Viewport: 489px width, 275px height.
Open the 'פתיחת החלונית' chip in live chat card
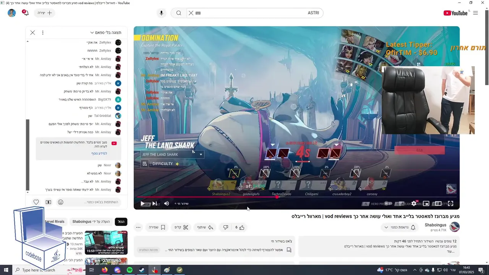pyautogui.click(x=148, y=250)
